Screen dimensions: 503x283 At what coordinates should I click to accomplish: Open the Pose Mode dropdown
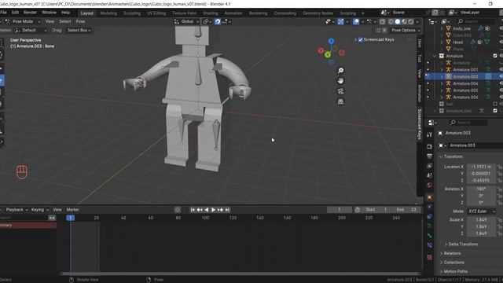23,21
